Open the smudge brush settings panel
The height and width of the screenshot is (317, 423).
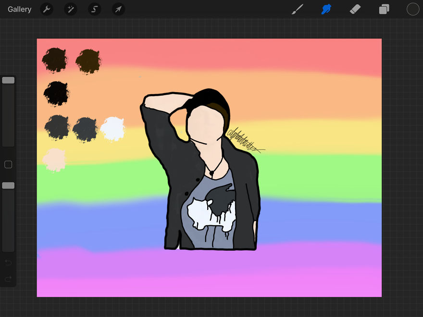326,9
